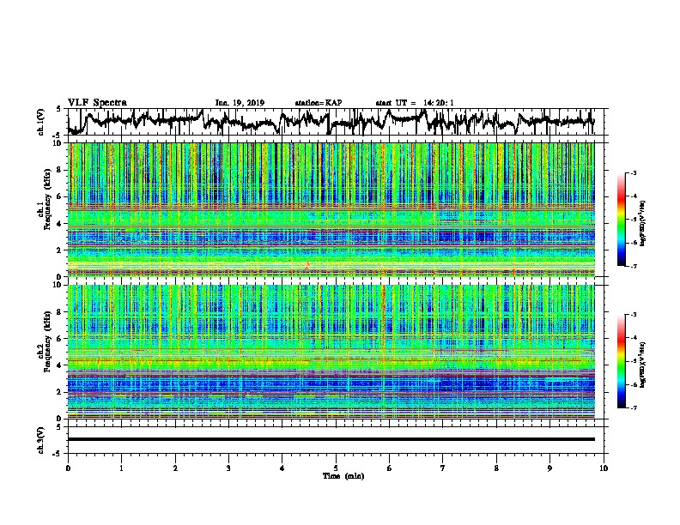Click the time axis tick label "1"

tap(121, 468)
